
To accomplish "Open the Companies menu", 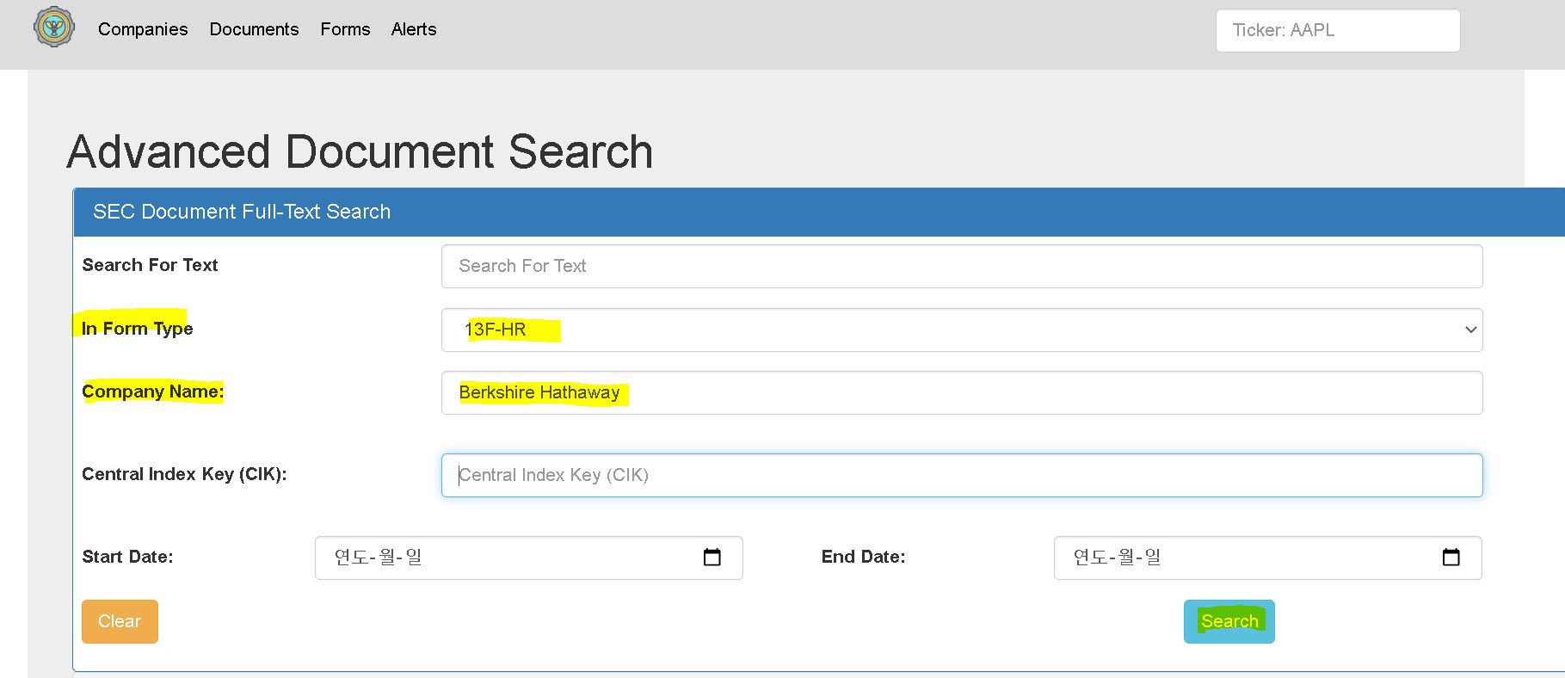I will 143,29.
